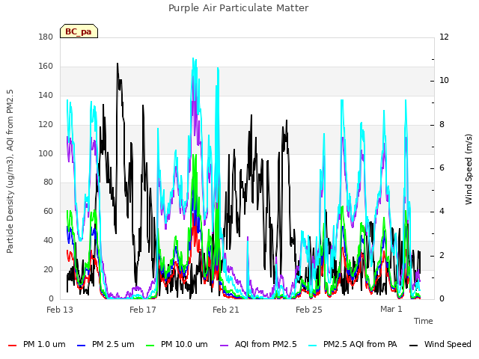This screenshot has width=479, height=359.
Task: Toggle PM 10.0 um legend entry
Action: (x=177, y=344)
